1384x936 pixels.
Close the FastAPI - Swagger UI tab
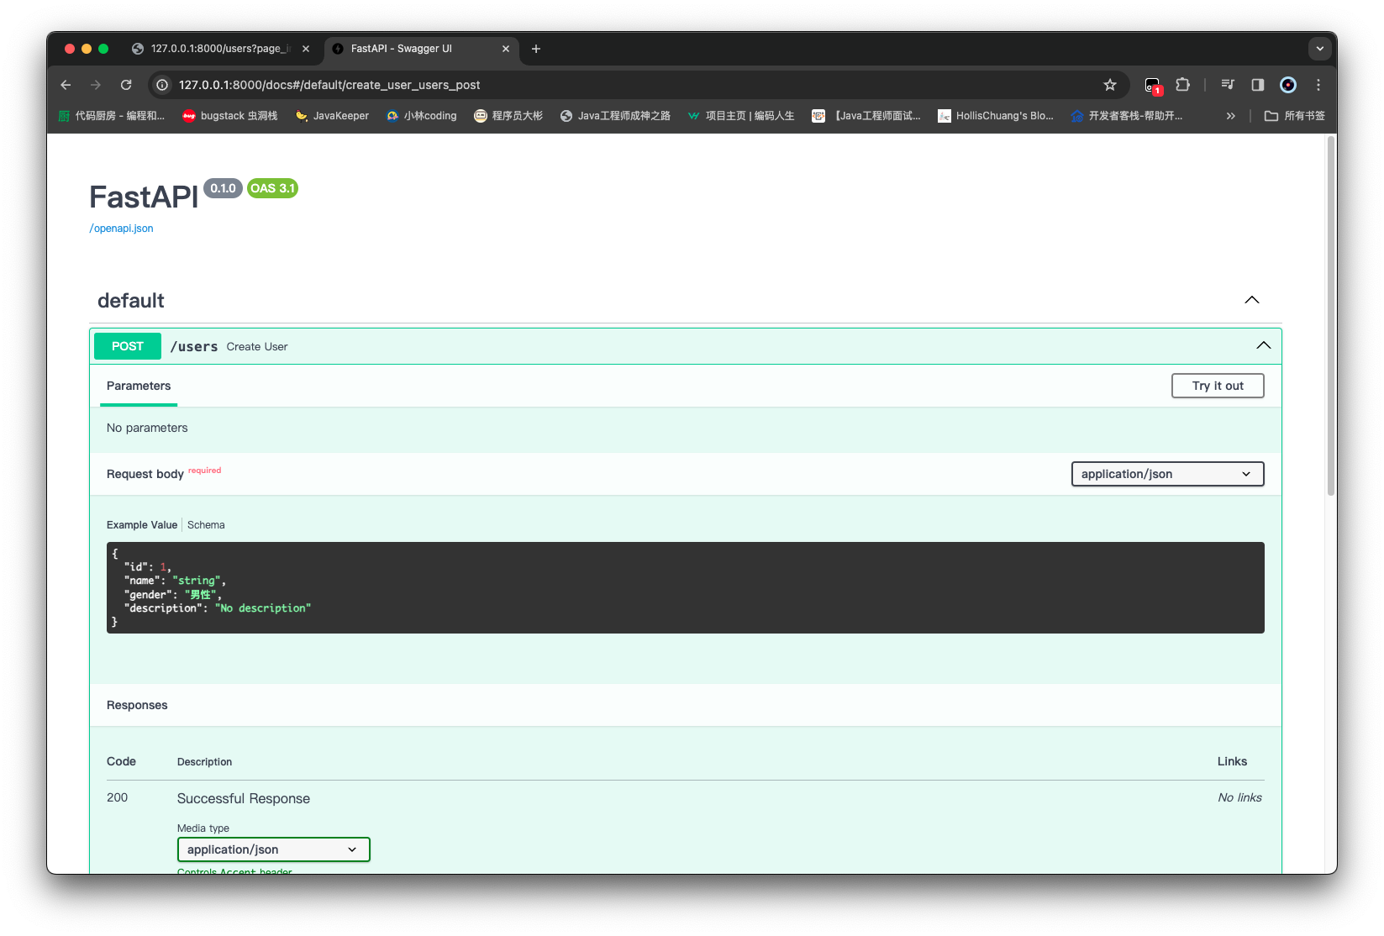(506, 49)
